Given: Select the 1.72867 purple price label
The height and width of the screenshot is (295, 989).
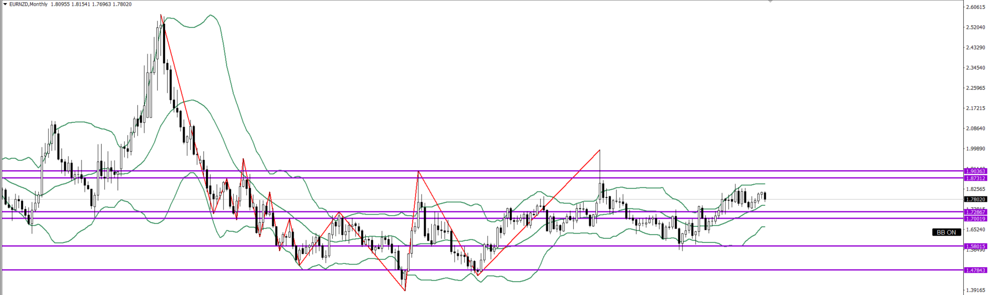Looking at the screenshot, I should [x=975, y=212].
